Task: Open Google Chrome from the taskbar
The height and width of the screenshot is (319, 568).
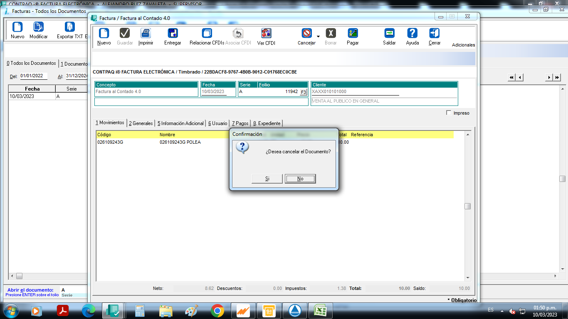Action: tap(217, 310)
